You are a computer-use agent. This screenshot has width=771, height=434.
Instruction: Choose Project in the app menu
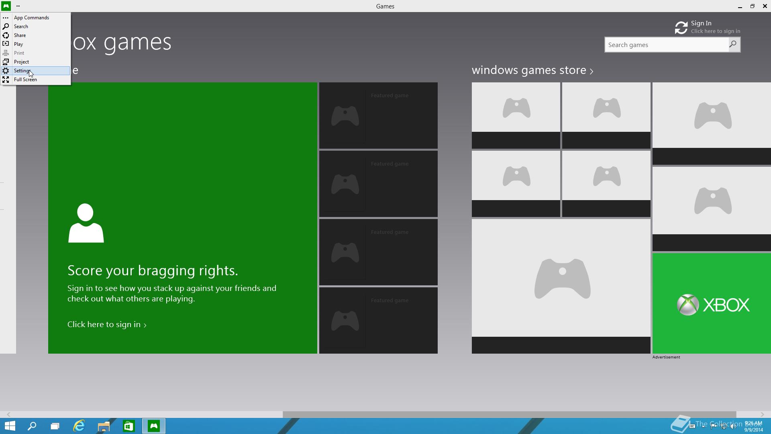coord(35,62)
